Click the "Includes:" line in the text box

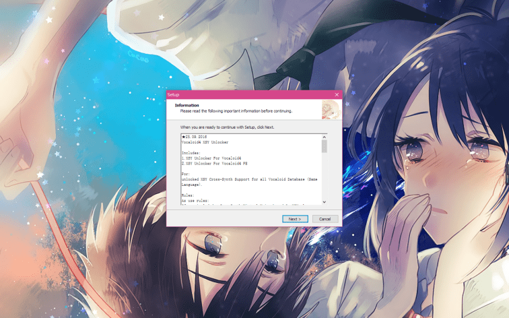(x=191, y=153)
